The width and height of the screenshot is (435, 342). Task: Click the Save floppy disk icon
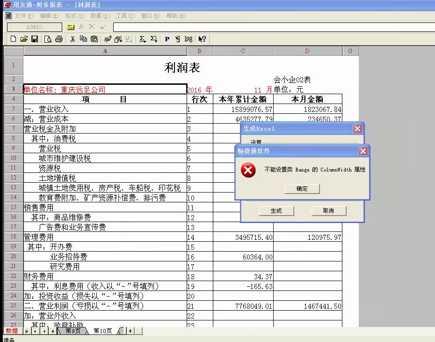(34, 39)
